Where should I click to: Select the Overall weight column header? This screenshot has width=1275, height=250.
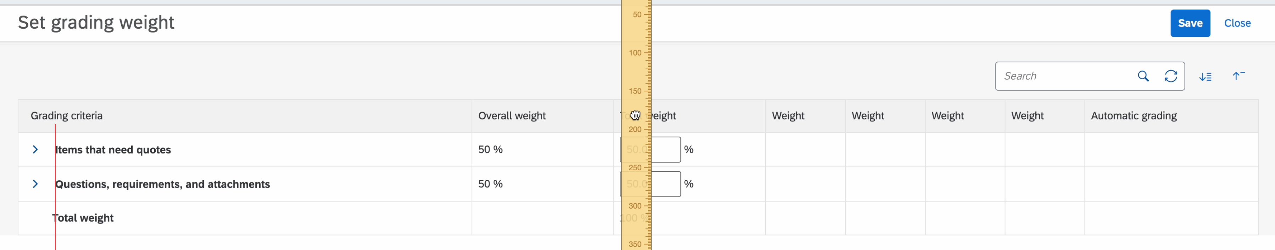coord(512,115)
